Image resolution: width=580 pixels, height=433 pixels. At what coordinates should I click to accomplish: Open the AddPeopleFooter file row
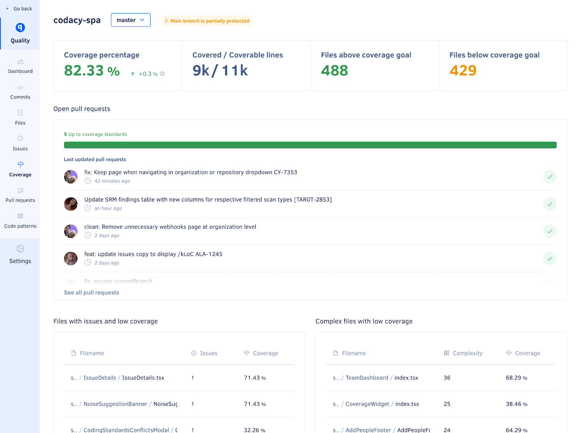click(442, 425)
